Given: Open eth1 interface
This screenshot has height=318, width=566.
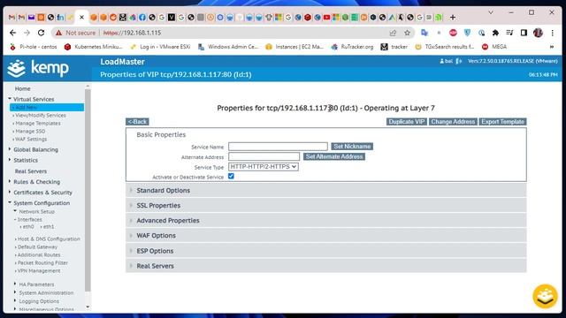Looking at the screenshot, I should (48, 227).
